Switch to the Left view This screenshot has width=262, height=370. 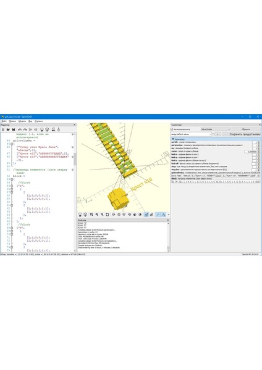coord(130,215)
